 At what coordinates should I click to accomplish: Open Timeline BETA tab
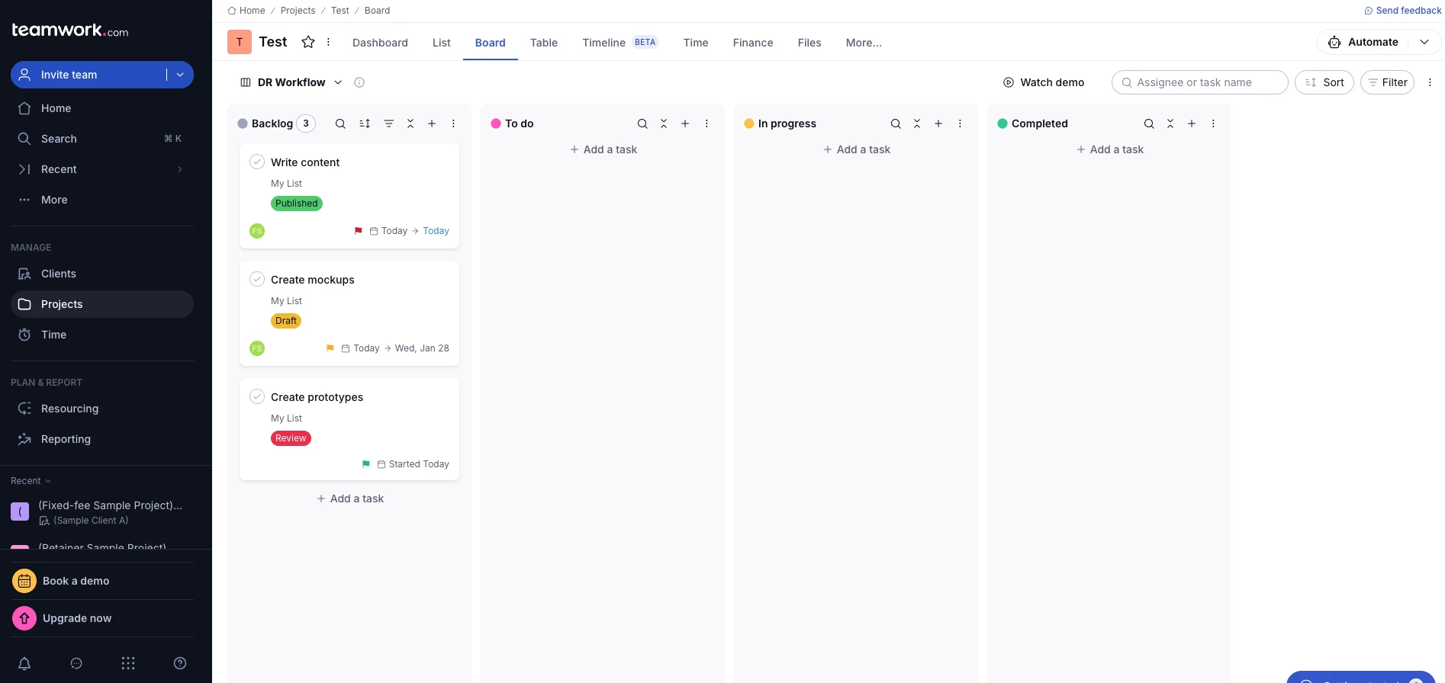(x=620, y=43)
